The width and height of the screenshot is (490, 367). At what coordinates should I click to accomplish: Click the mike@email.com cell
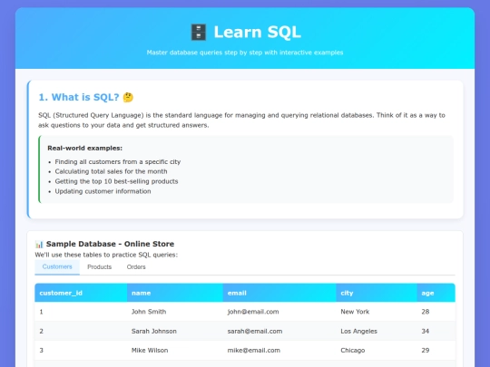click(279, 350)
